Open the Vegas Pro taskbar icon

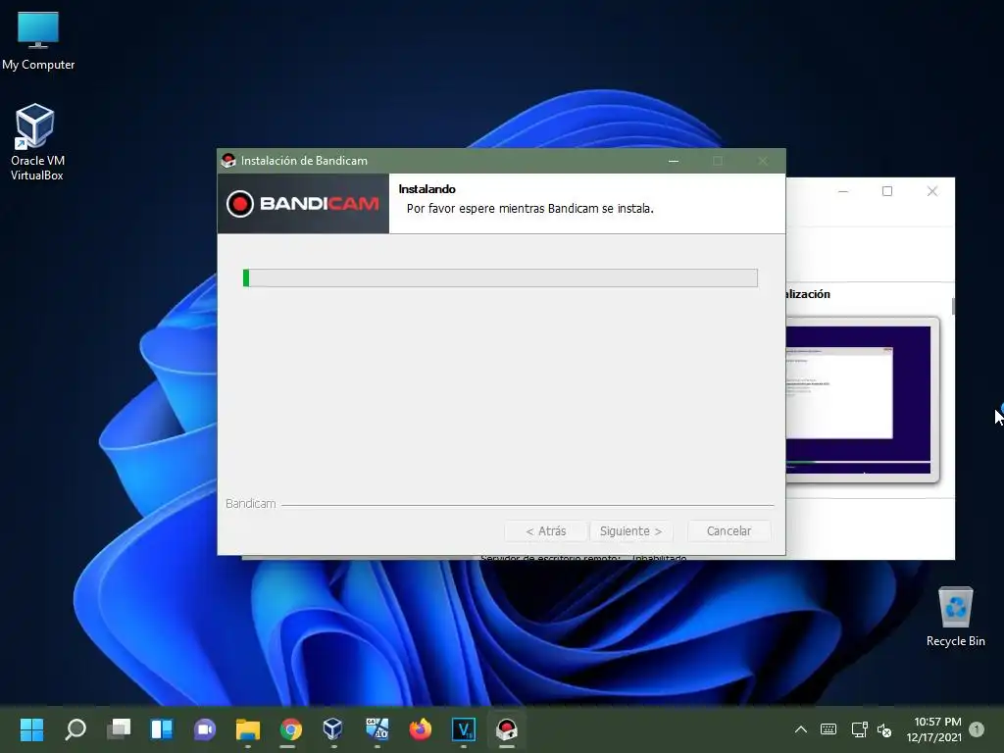point(464,728)
